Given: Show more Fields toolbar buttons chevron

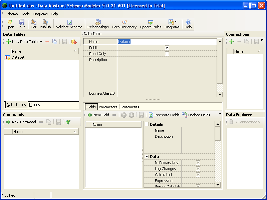Looking at the screenshot, I should (220, 113).
